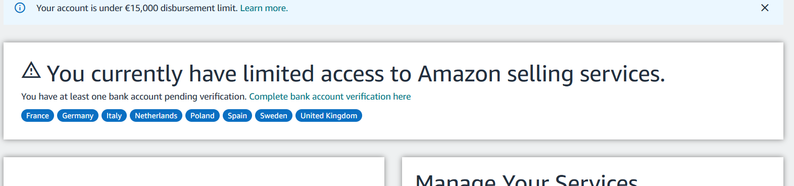Select the Germany marketplace tag
This screenshot has width=794, height=186.
[78, 116]
